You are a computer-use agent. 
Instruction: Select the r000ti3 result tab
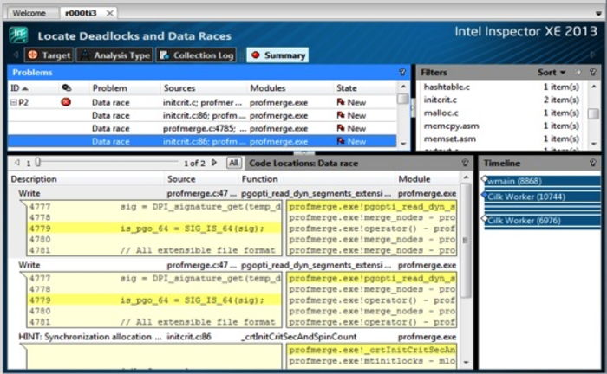81,13
